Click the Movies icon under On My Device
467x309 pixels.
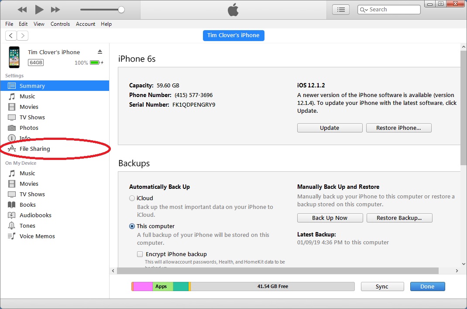12,184
